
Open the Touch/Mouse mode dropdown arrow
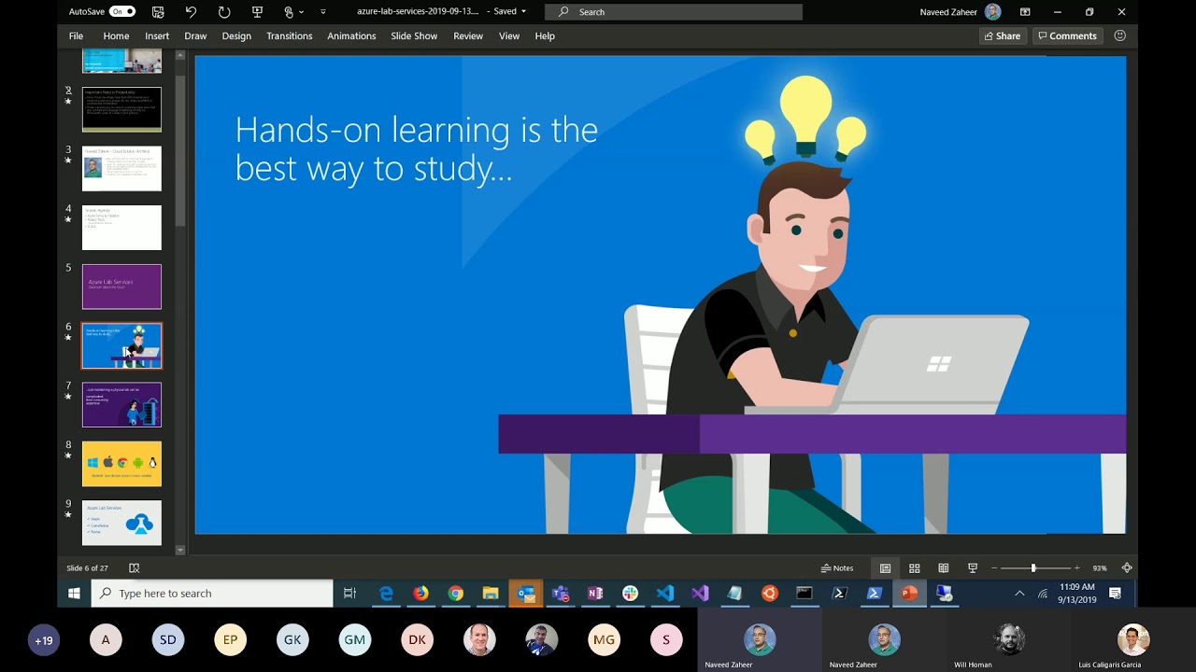click(301, 12)
